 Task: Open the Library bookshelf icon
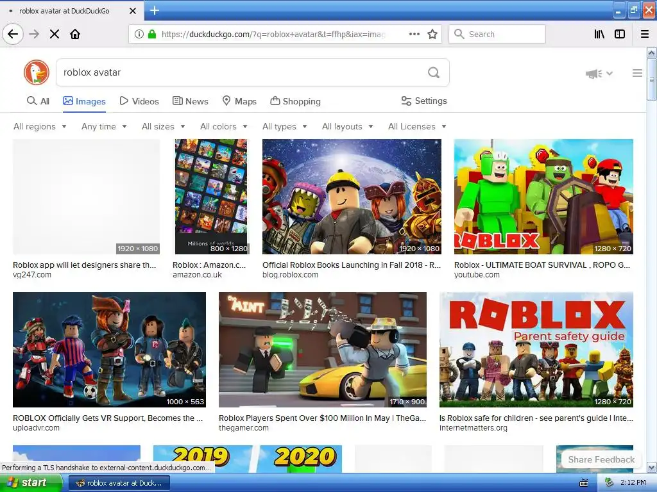(600, 34)
